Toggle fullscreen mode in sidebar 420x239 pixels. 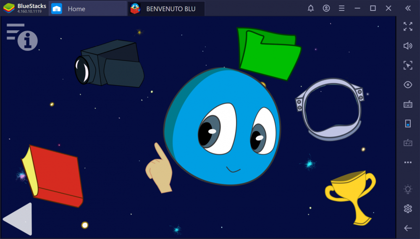[x=408, y=26]
